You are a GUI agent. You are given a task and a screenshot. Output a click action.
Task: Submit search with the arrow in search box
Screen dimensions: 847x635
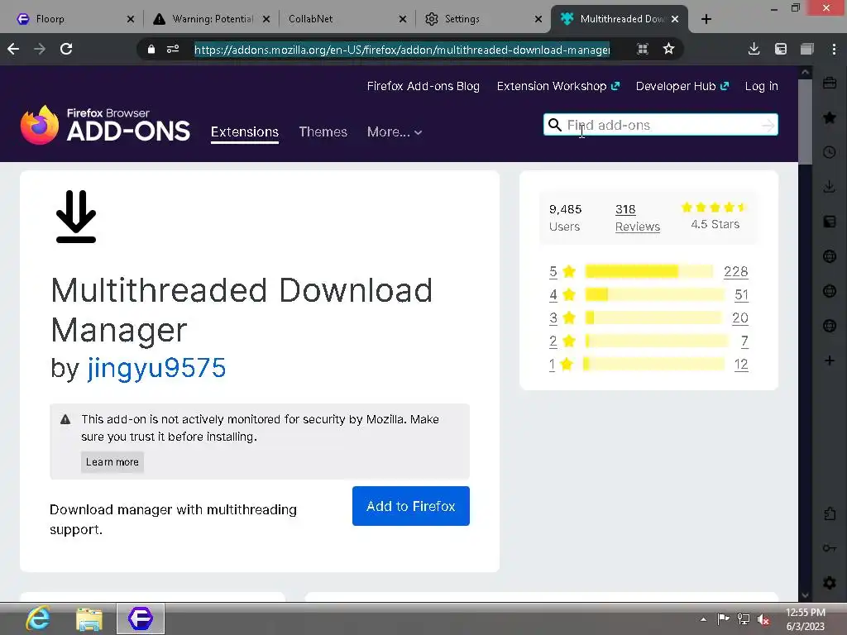click(768, 126)
